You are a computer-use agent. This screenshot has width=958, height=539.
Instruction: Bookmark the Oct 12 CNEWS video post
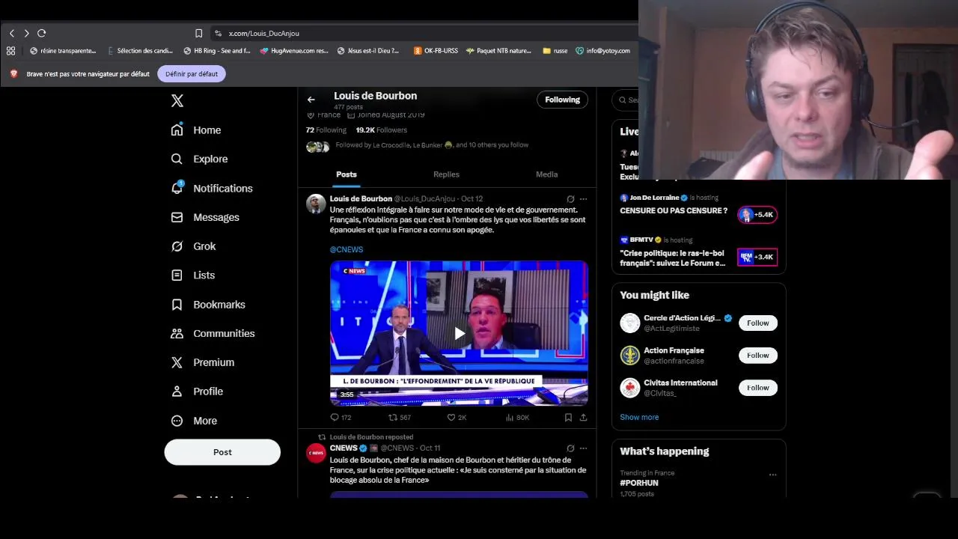coord(568,417)
